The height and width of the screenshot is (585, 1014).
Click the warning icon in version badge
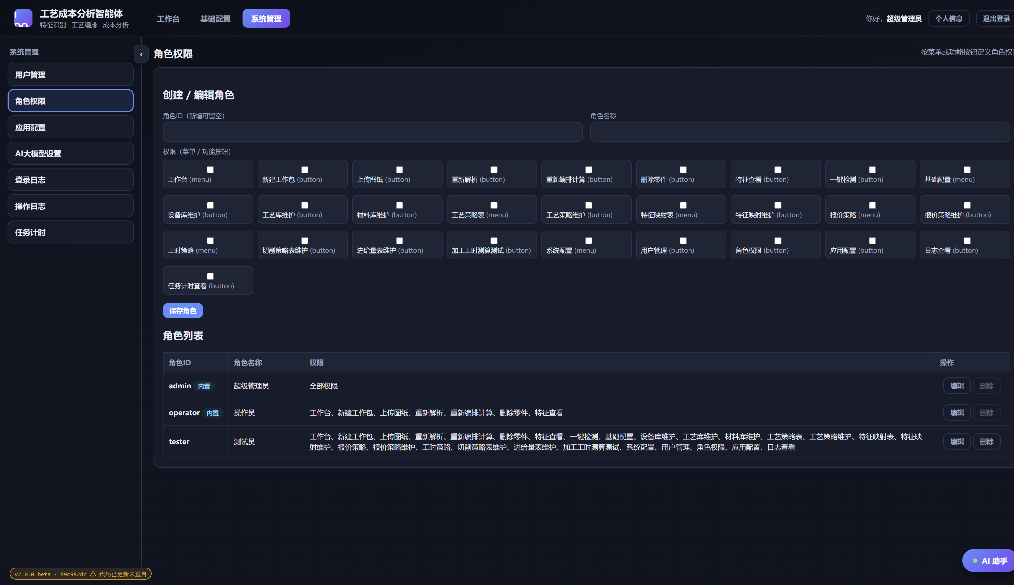[93, 574]
